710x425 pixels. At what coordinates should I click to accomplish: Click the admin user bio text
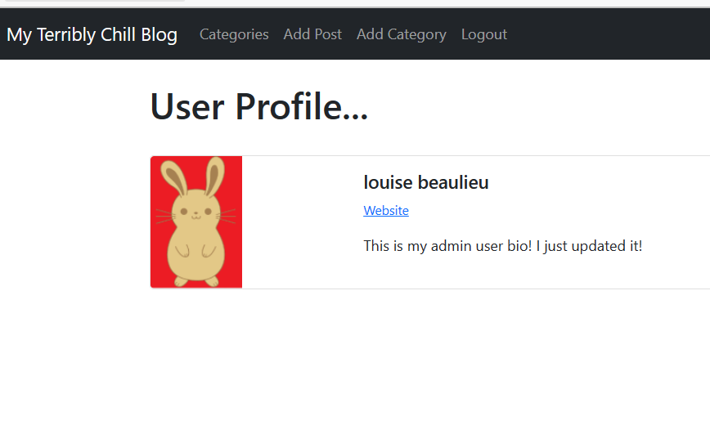tap(502, 246)
